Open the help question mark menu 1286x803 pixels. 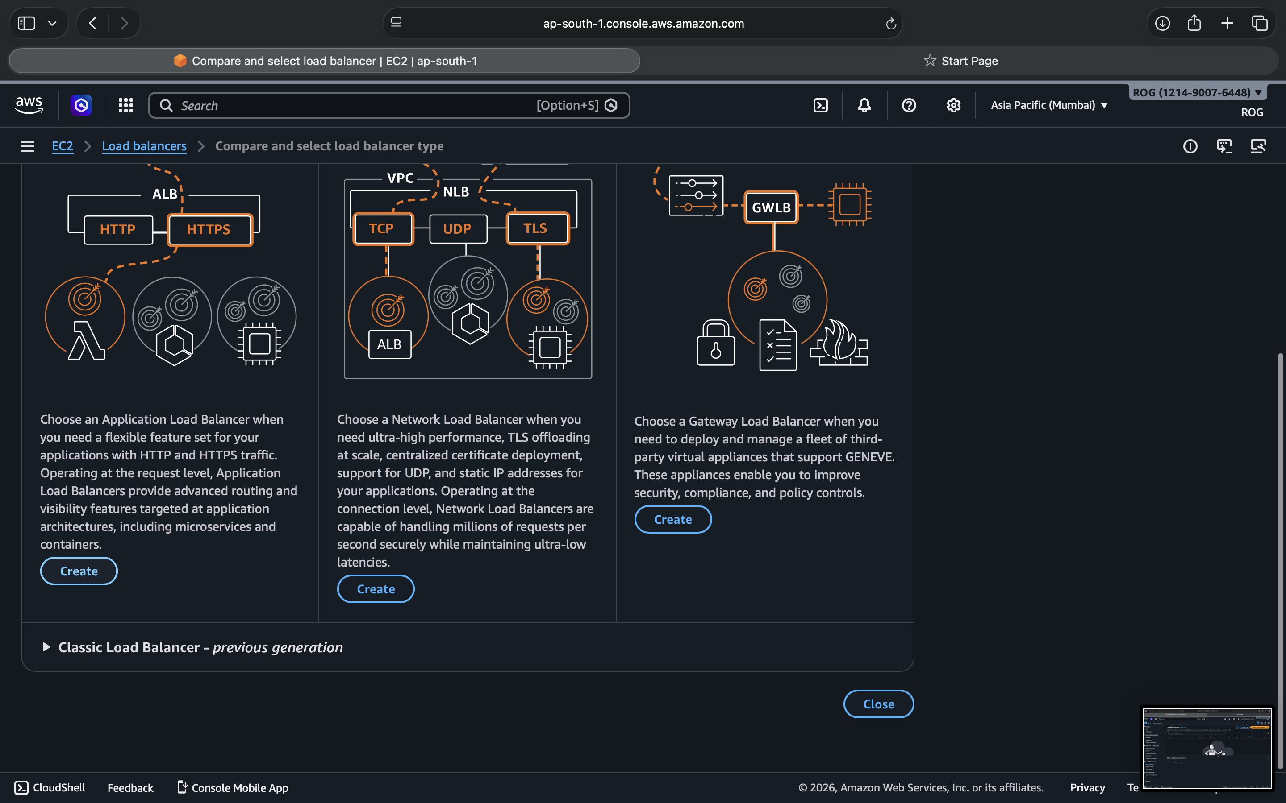[909, 105]
